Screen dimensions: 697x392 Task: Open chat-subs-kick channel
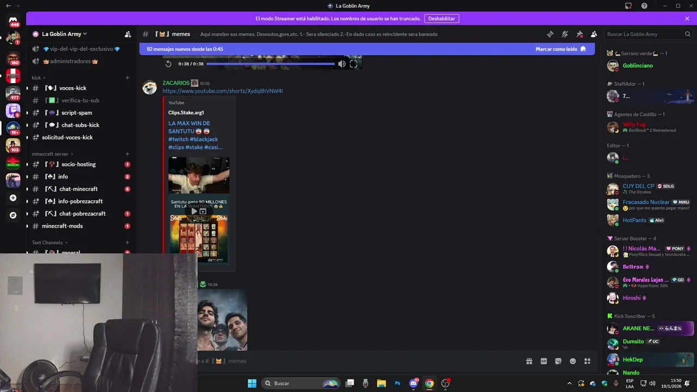[x=80, y=125]
